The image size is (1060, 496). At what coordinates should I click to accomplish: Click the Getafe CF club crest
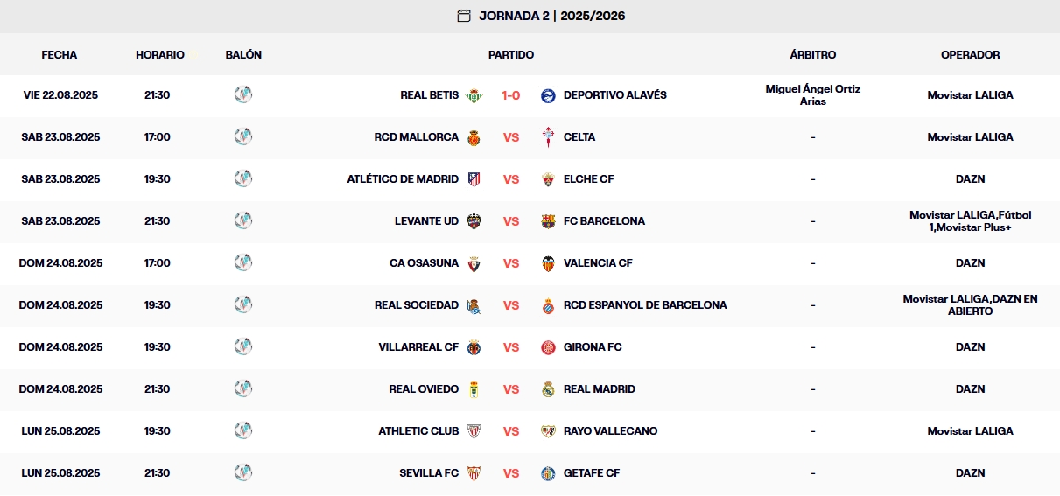click(x=549, y=473)
